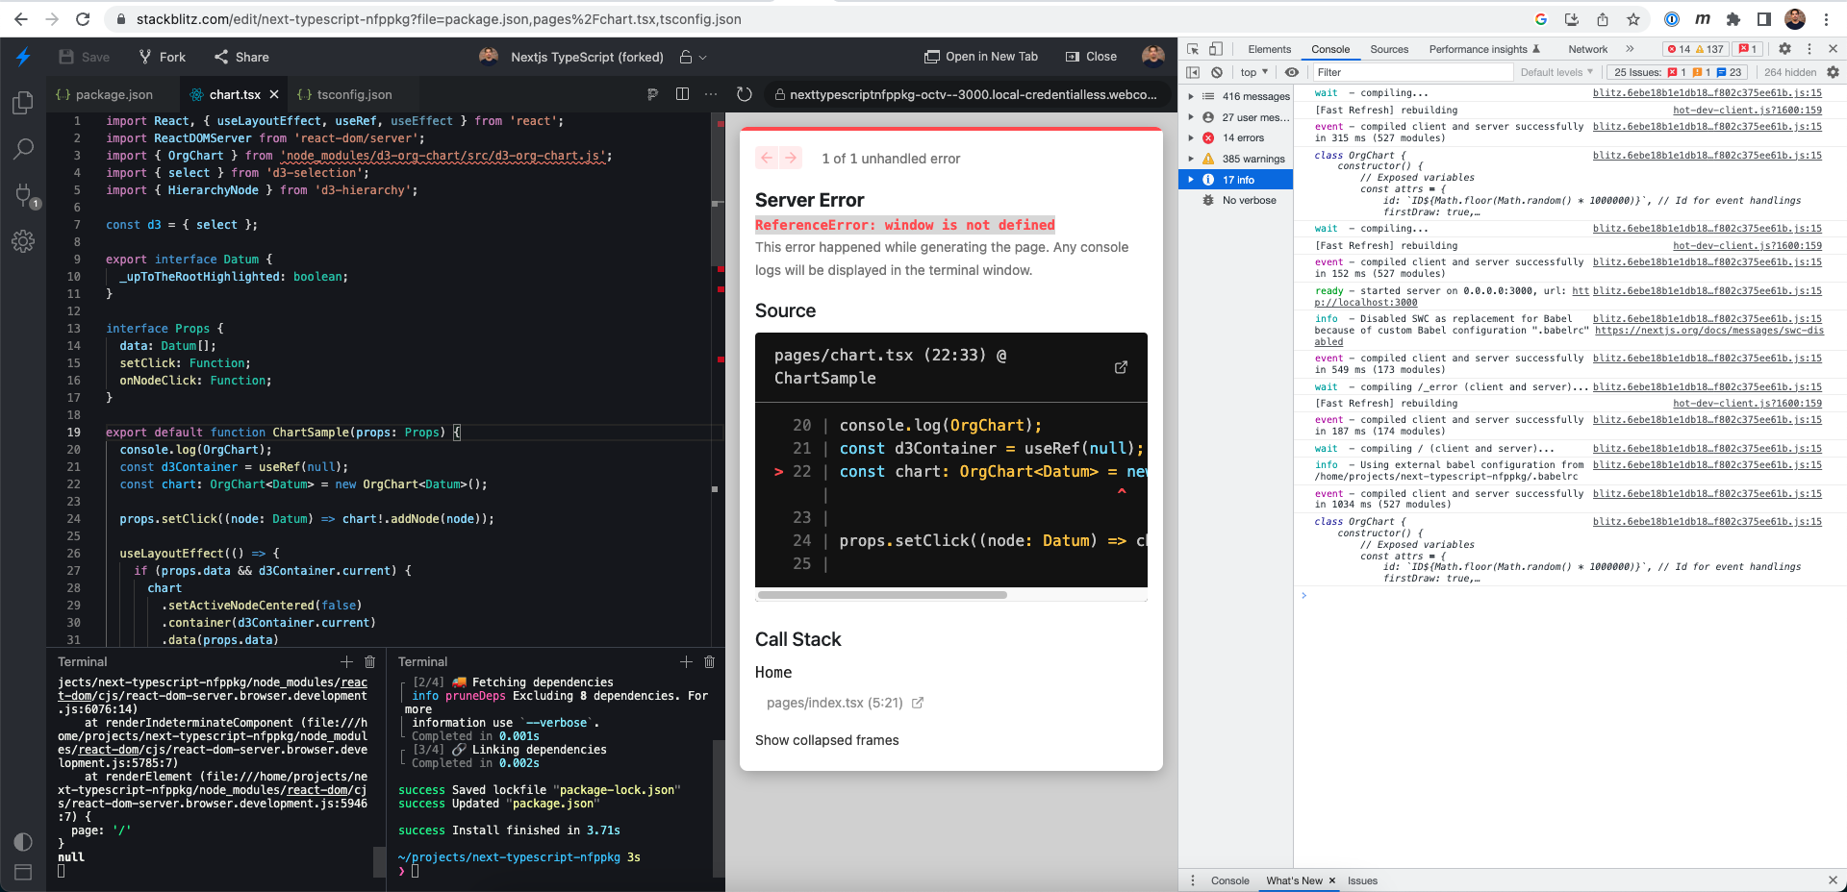Split the editor using the split icon
Image resolution: width=1847 pixels, height=892 pixels.
(683, 94)
